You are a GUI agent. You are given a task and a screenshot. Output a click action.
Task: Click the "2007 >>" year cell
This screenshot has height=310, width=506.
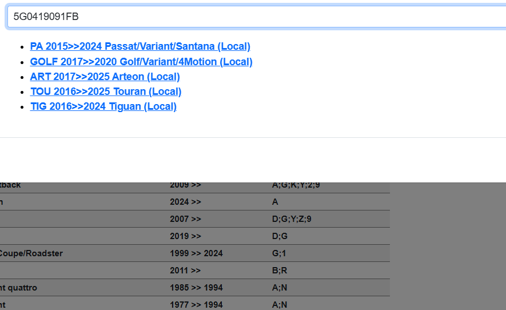pyautogui.click(x=185, y=219)
